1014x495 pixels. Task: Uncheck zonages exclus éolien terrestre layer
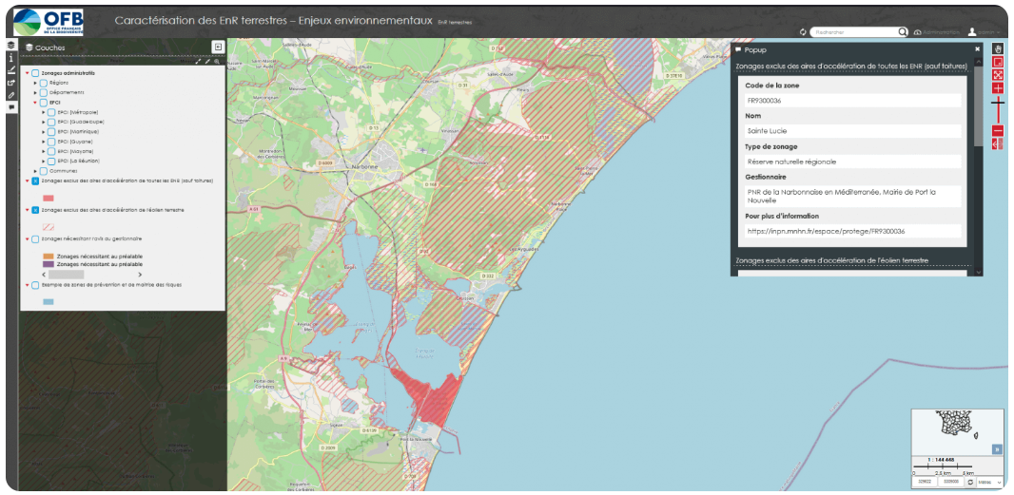click(x=36, y=210)
